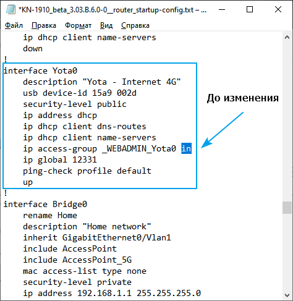Close the Notepad window
The width and height of the screenshot is (293, 301).
[278, 9]
